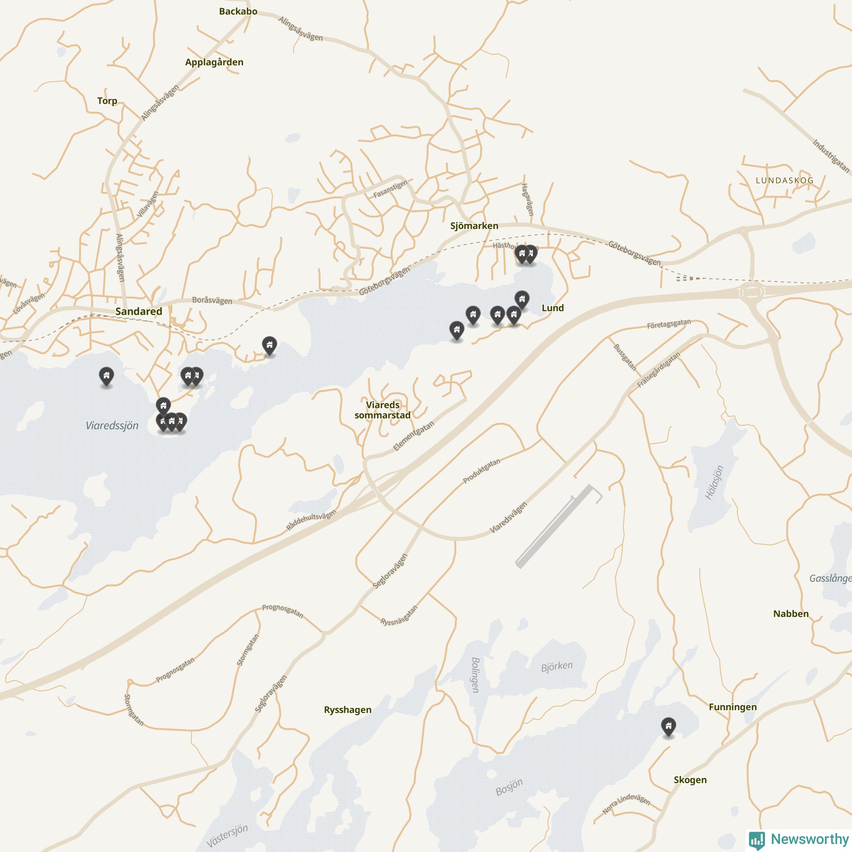The width and height of the screenshot is (852, 852).
Task: Click the LUNDASKOG district label
Action: point(784,180)
